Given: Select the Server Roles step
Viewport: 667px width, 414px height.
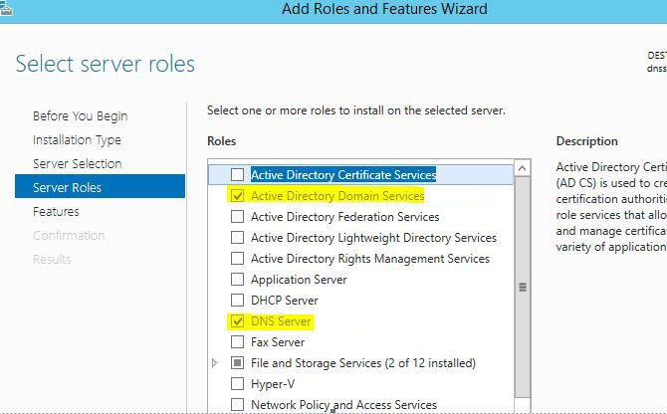Looking at the screenshot, I should click(100, 186).
